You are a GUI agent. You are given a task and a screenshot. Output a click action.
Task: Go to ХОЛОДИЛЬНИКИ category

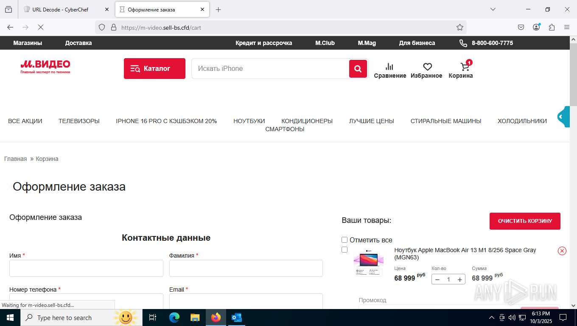[x=522, y=121]
